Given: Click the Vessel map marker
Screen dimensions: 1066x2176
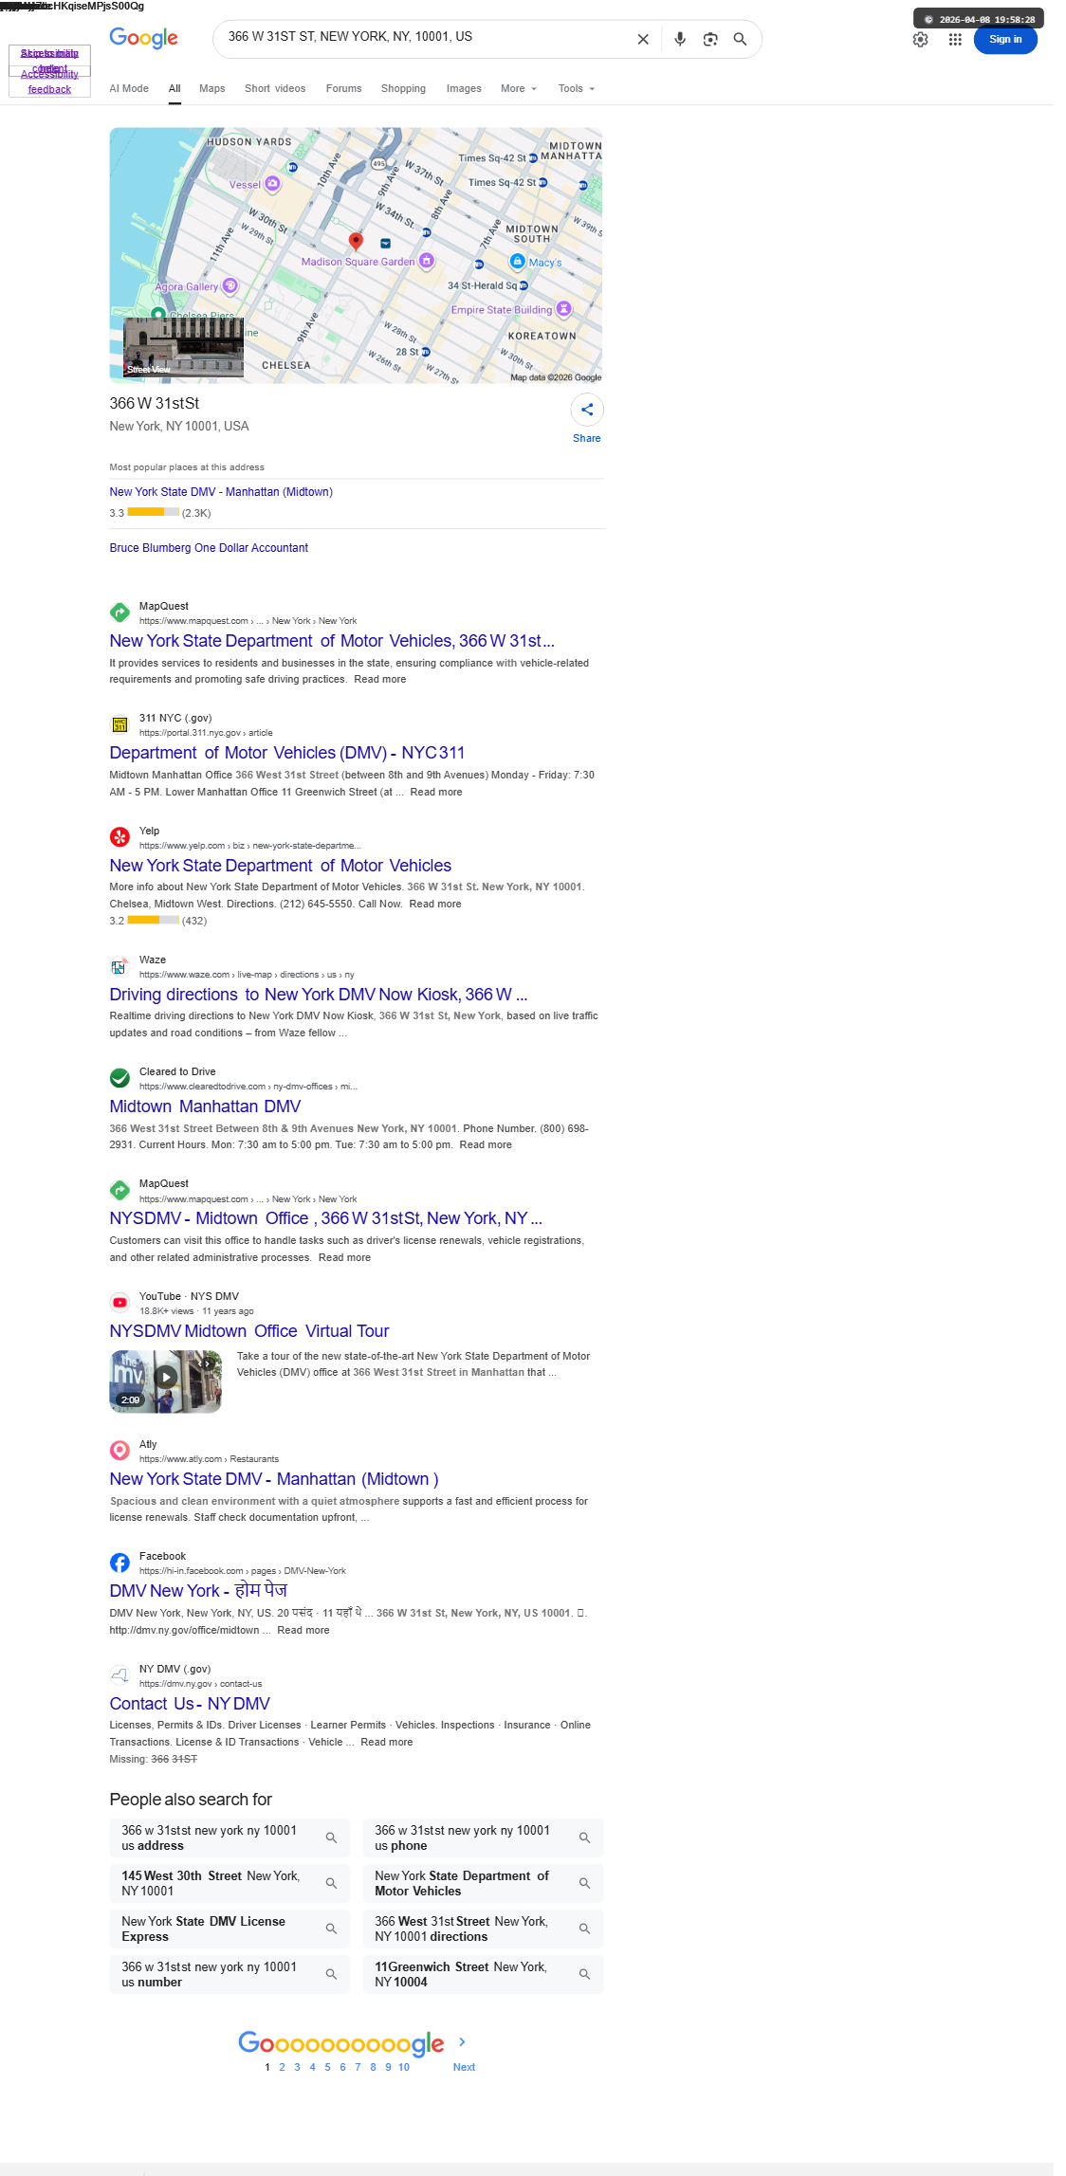Looking at the screenshot, I should pos(272,183).
